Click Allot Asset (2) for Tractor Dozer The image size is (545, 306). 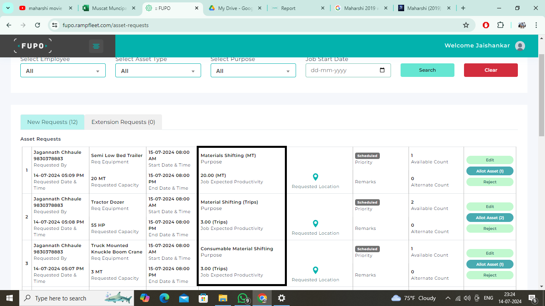490,218
